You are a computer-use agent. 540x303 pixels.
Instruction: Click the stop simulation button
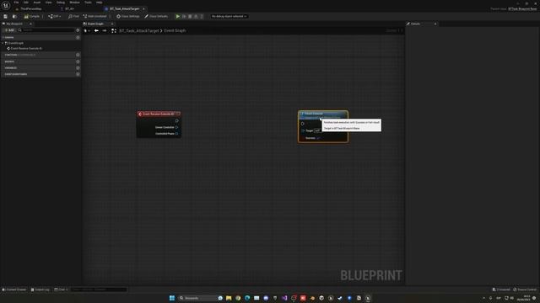click(190, 16)
